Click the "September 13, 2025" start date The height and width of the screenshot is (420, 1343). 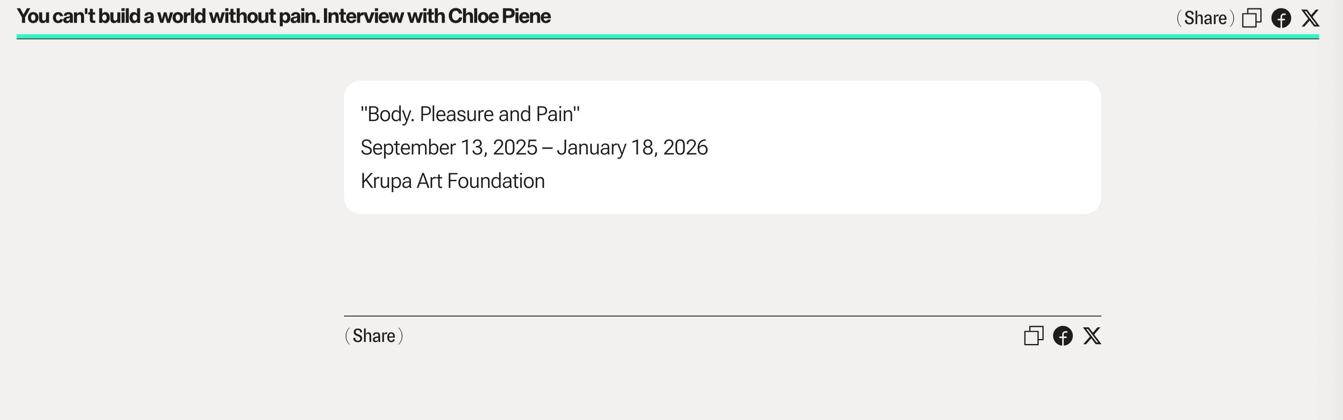coord(448,147)
